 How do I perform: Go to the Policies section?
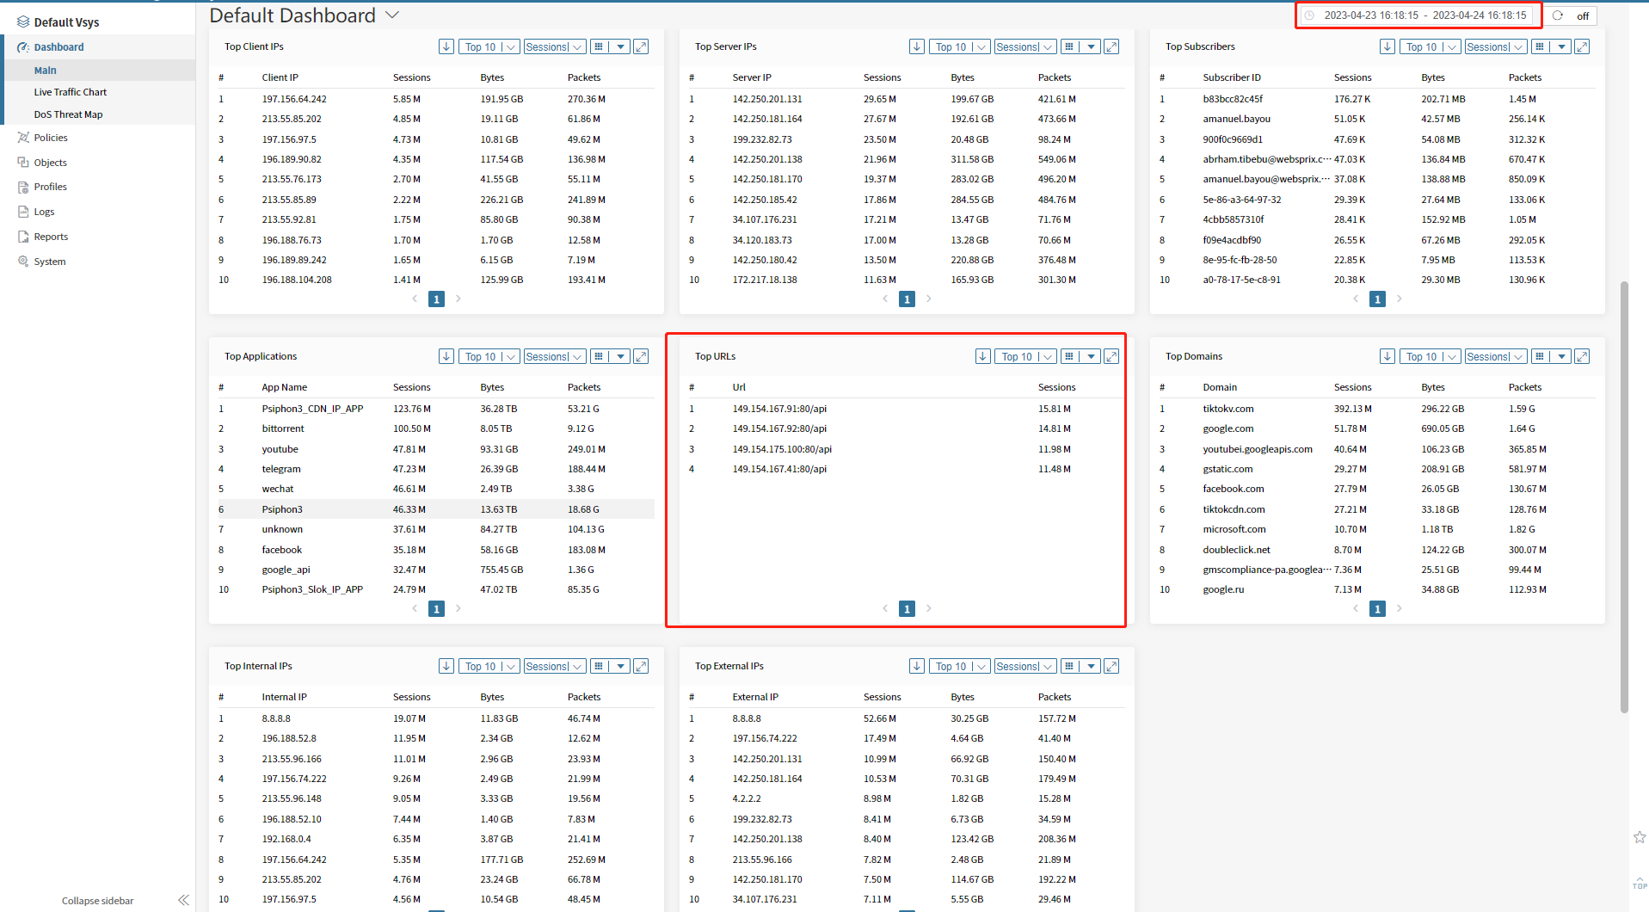pos(51,138)
